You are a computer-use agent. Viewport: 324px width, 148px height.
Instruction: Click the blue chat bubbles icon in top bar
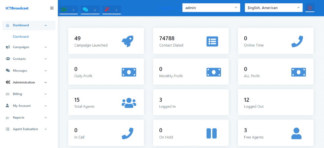tap(85, 10)
